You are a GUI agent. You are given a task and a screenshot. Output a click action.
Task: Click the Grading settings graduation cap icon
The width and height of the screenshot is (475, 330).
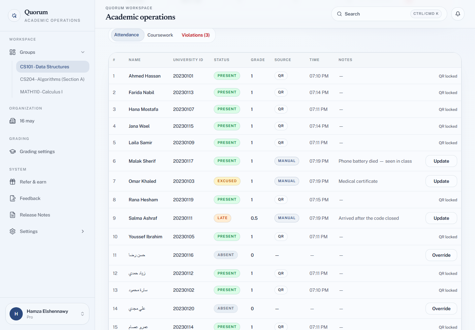point(13,151)
